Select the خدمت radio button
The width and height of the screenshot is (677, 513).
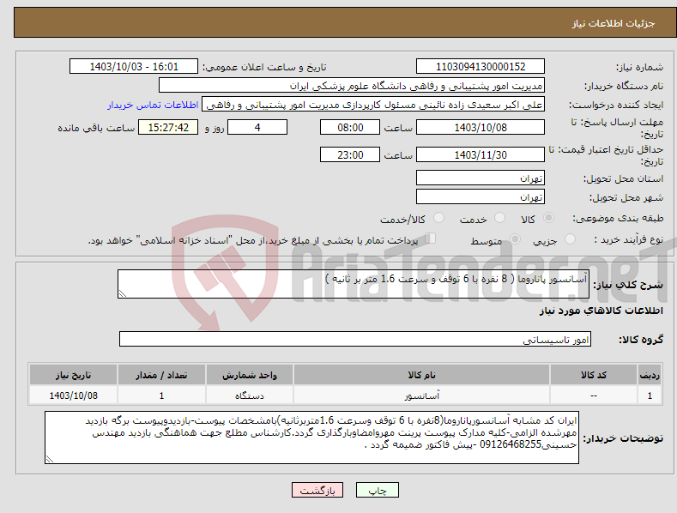click(499, 218)
